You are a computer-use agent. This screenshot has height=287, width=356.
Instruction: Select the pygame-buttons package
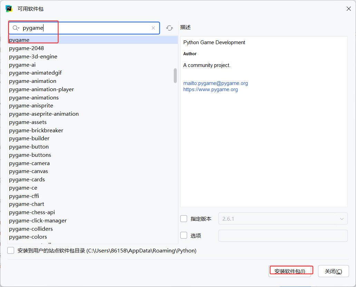pyautogui.click(x=93, y=155)
